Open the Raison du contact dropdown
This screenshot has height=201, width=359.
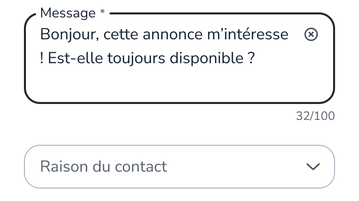[179, 167]
